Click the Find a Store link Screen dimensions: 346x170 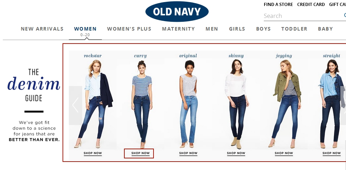278,5
